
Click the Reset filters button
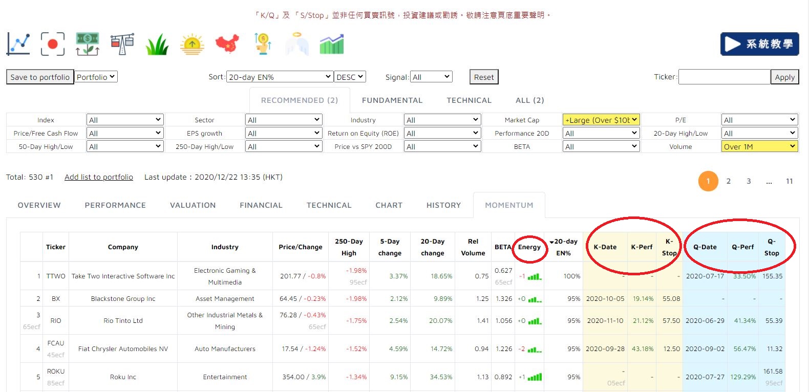click(484, 77)
